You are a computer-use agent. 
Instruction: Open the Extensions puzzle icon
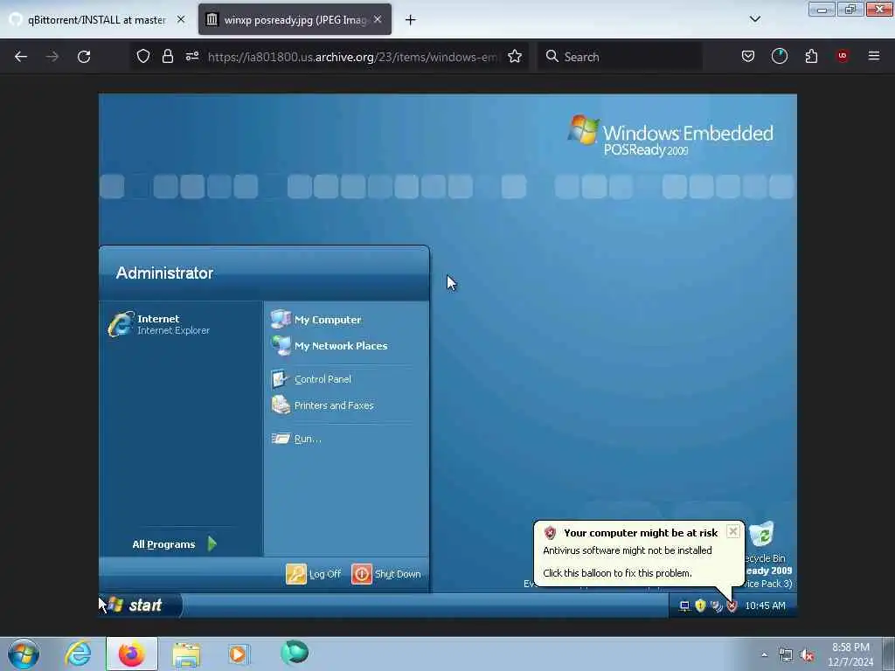pos(811,57)
